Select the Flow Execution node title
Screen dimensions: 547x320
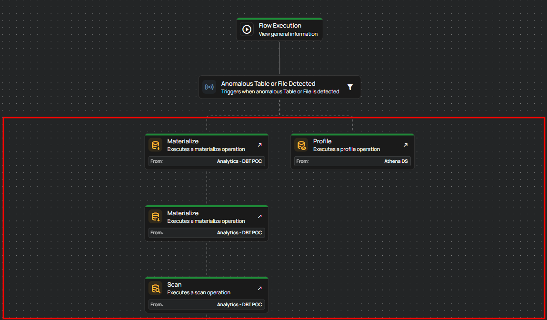[x=280, y=26]
